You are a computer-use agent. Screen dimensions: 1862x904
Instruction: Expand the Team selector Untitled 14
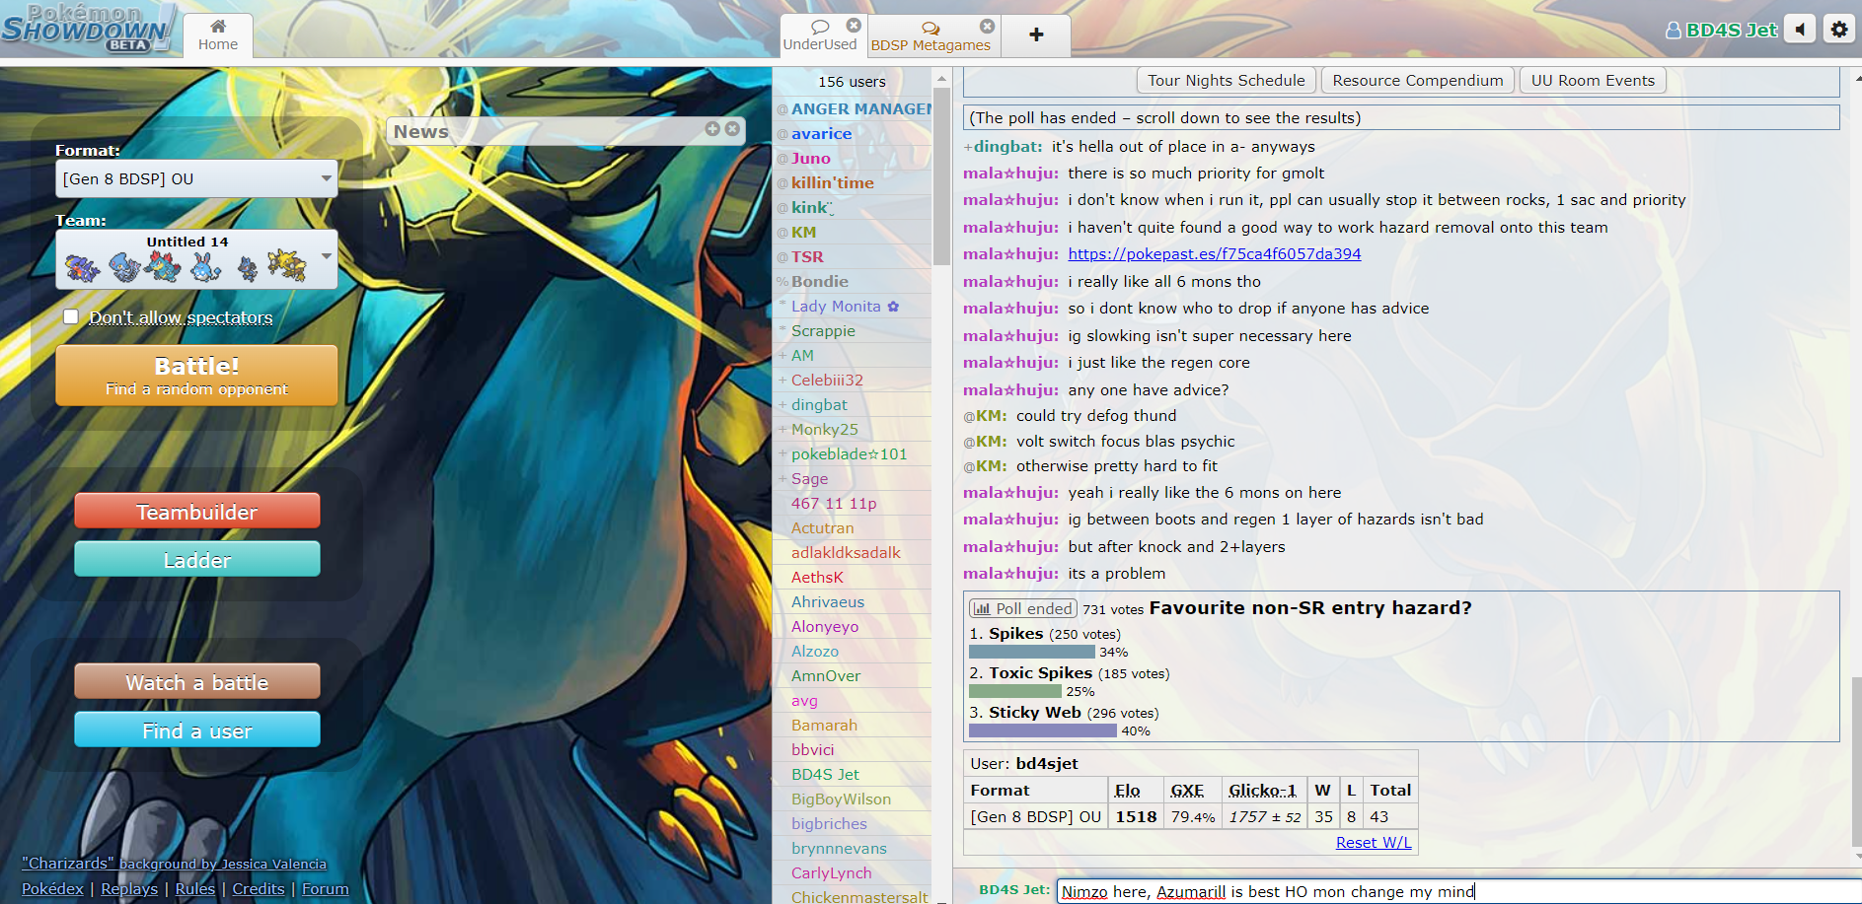coord(196,259)
